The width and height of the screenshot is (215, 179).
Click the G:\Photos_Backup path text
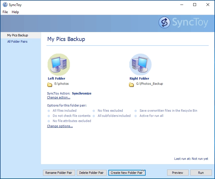point(149,84)
